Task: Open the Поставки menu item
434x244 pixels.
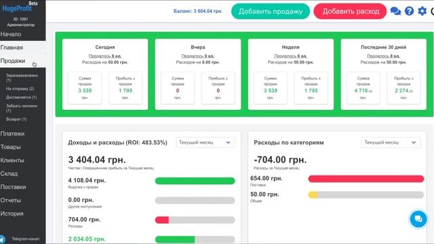Action: 13,187
